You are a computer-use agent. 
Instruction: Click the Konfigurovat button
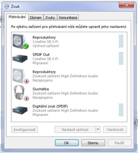[25, 130]
